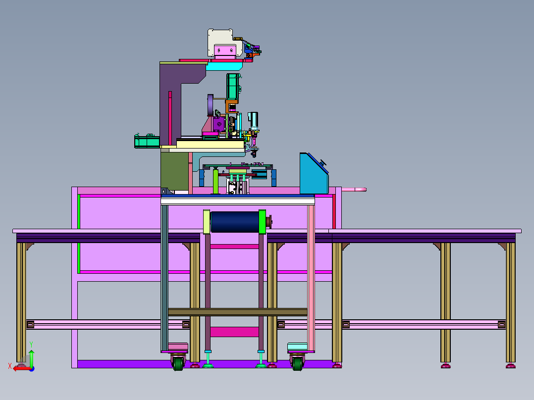Select the cyan control box with angled panel
This screenshot has height=400, width=534.
pos(314,173)
